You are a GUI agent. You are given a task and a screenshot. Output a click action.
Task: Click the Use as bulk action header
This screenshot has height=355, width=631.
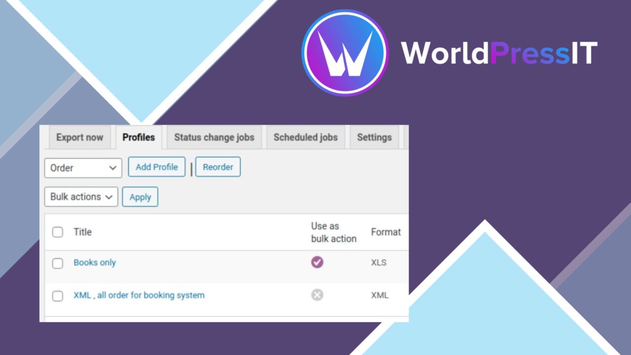point(334,232)
